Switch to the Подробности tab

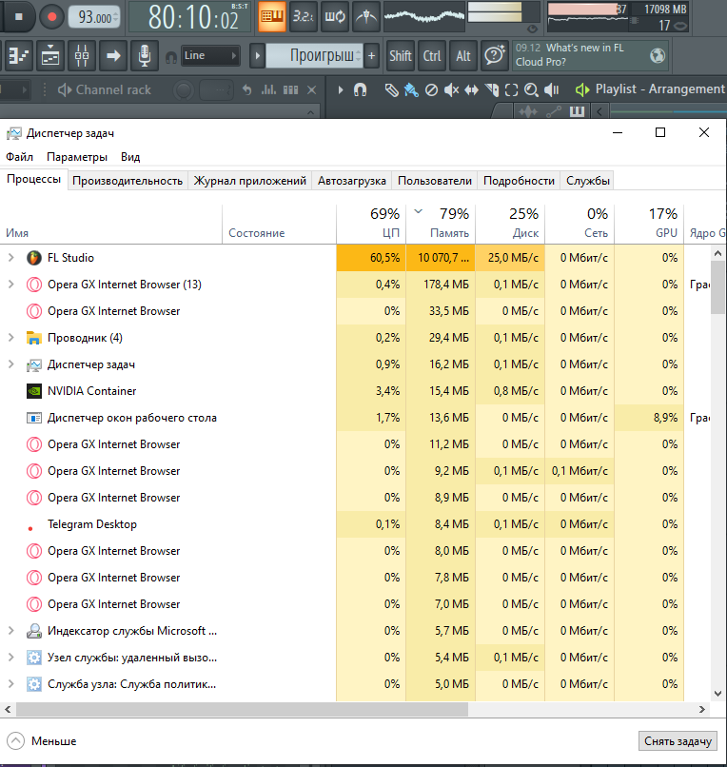tap(519, 181)
